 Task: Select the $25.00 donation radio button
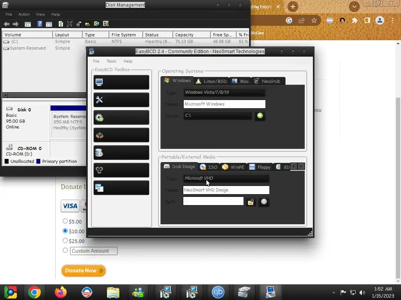[x=65, y=241]
